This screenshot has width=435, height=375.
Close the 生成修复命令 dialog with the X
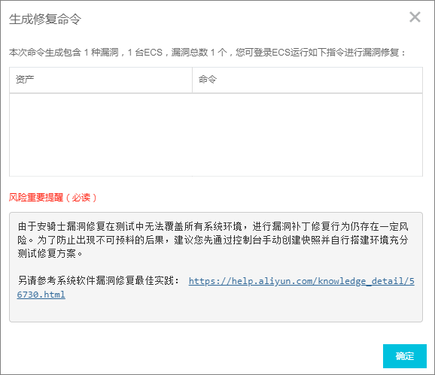(x=415, y=17)
